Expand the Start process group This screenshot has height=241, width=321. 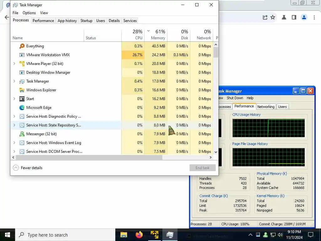[14, 99]
